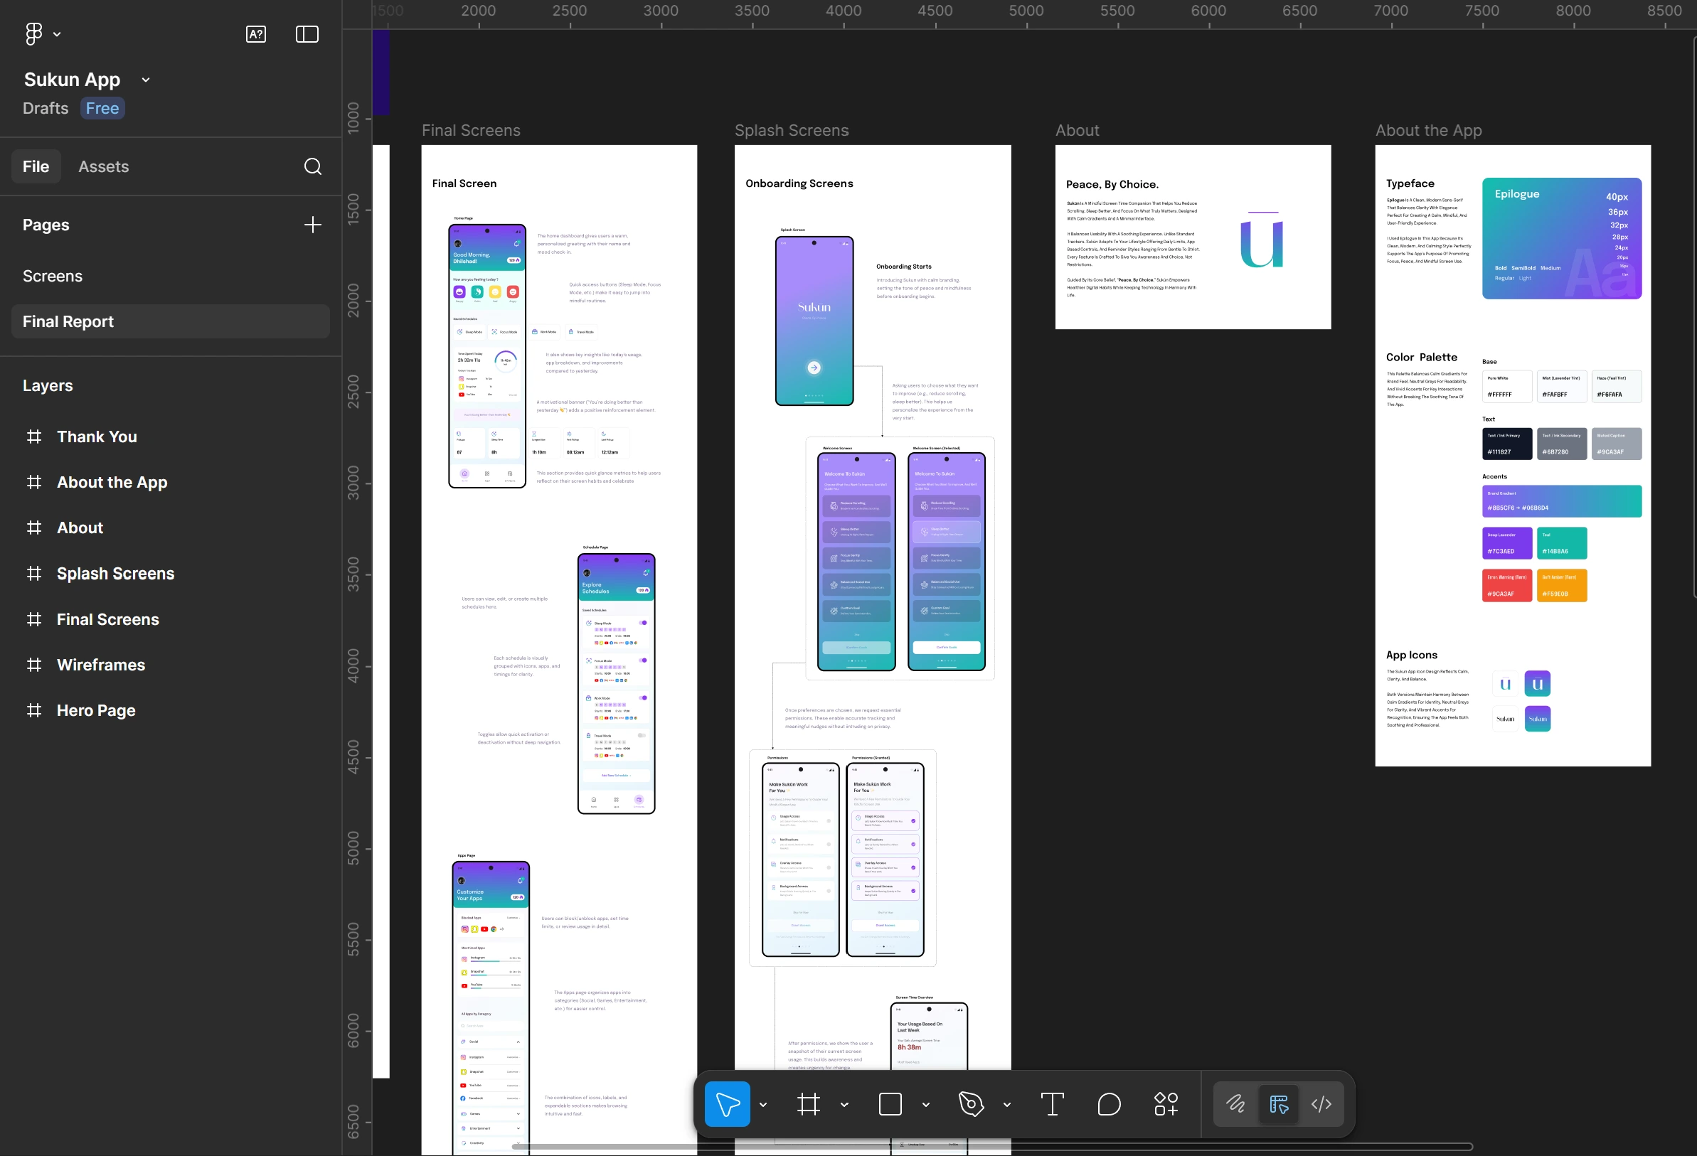Toggle the sidebar minimize UI icon
Viewport: 1697px width, 1156px height.
pyautogui.click(x=307, y=34)
